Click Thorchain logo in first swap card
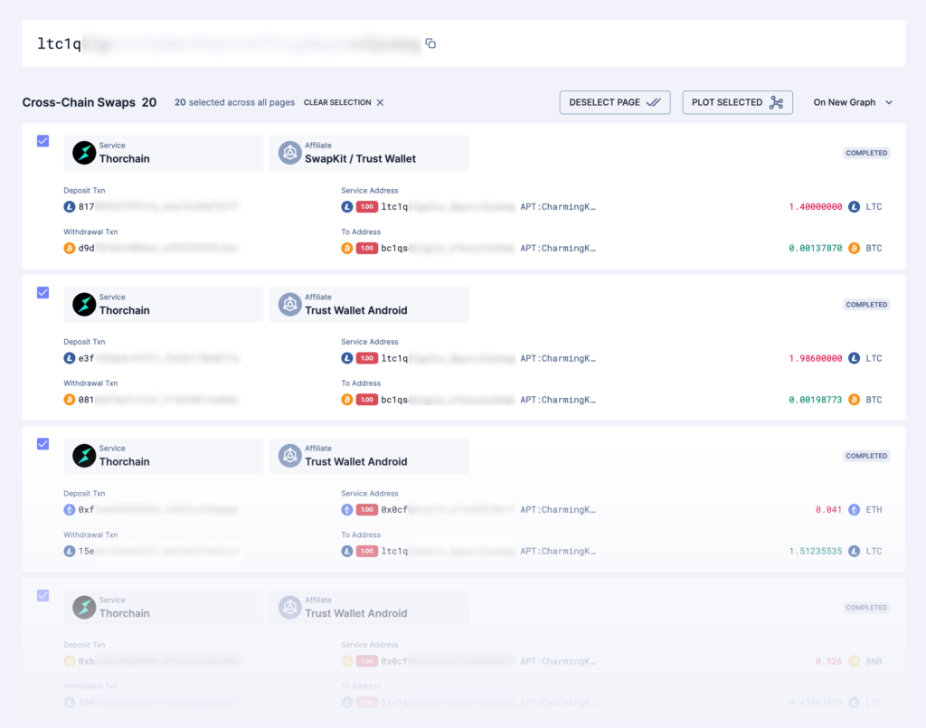Screen dimensions: 926x728 point(84,153)
